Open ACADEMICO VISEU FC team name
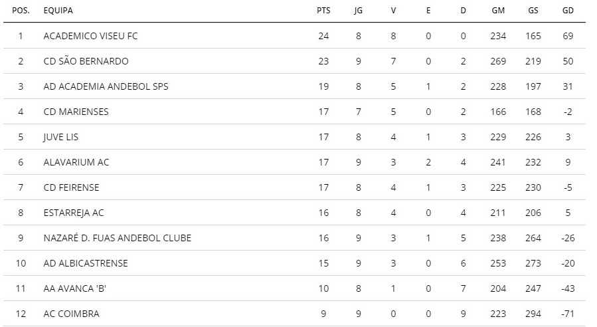Screen dimensions: 597x327 (x=90, y=36)
